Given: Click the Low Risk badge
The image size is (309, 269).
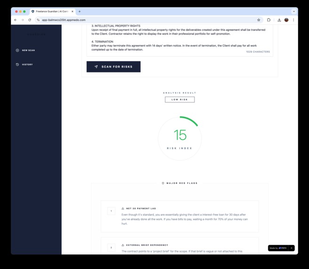Looking at the screenshot, I should pos(180,100).
